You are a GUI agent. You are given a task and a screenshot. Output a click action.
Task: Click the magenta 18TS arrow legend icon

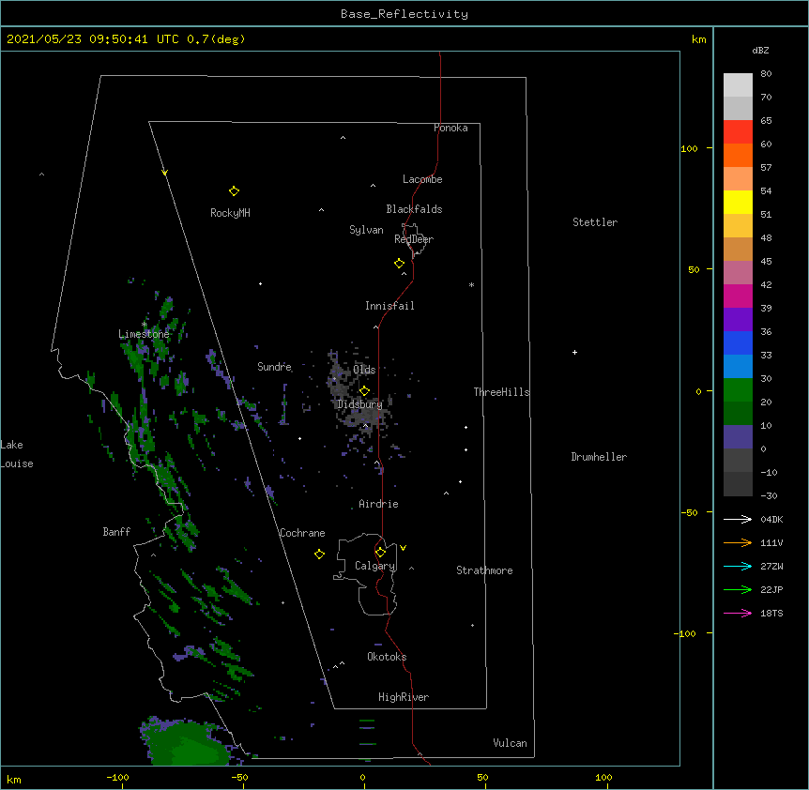coord(738,613)
